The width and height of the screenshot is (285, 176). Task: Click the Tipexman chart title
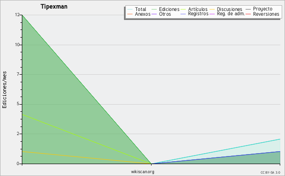[x=54, y=7]
